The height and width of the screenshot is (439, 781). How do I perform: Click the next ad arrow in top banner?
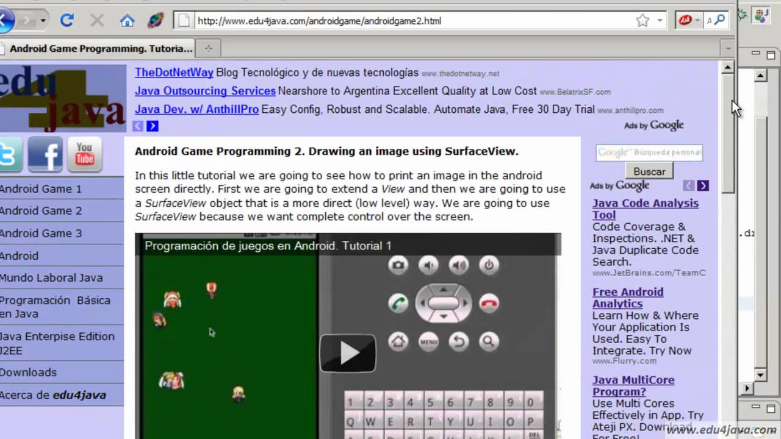pos(153,126)
